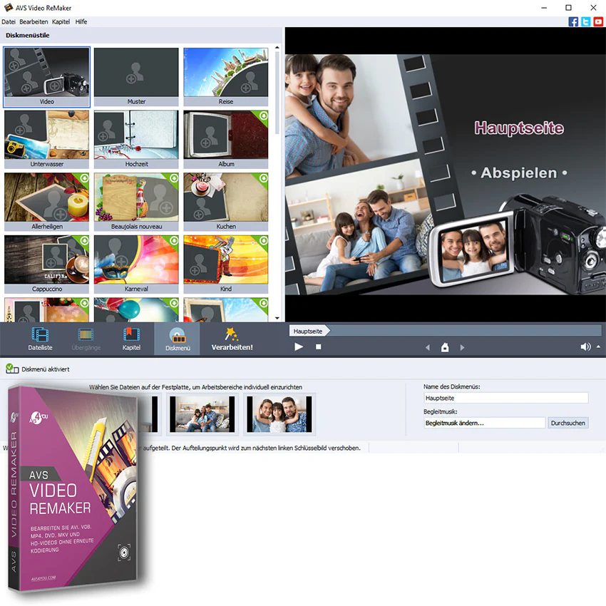Screen dimensions: 606x606
Task: Select the three faces workspace thumbnail
Action: click(279, 414)
